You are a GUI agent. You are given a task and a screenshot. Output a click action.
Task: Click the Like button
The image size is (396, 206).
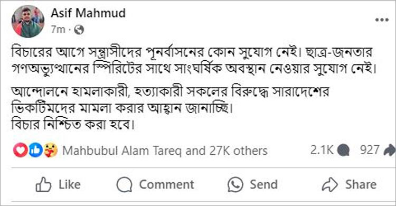(x=58, y=184)
